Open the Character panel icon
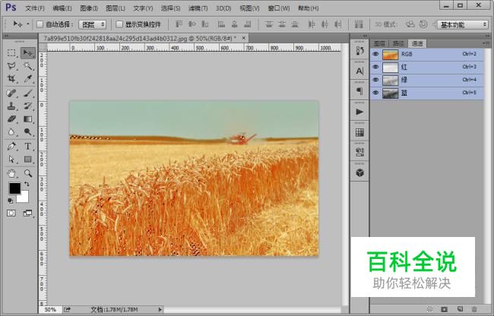The image size is (494, 316). [359, 71]
